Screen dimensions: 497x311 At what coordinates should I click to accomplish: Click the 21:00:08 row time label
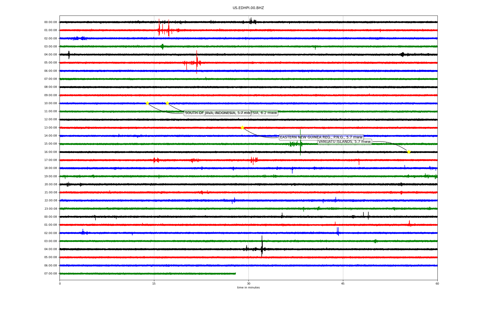coord(50,193)
